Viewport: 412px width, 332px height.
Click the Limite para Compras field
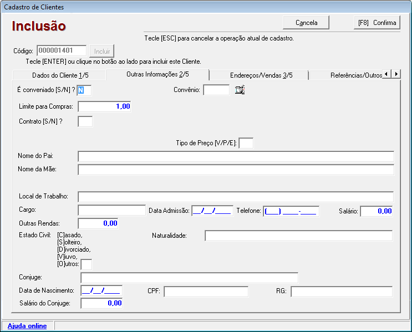[104, 106]
